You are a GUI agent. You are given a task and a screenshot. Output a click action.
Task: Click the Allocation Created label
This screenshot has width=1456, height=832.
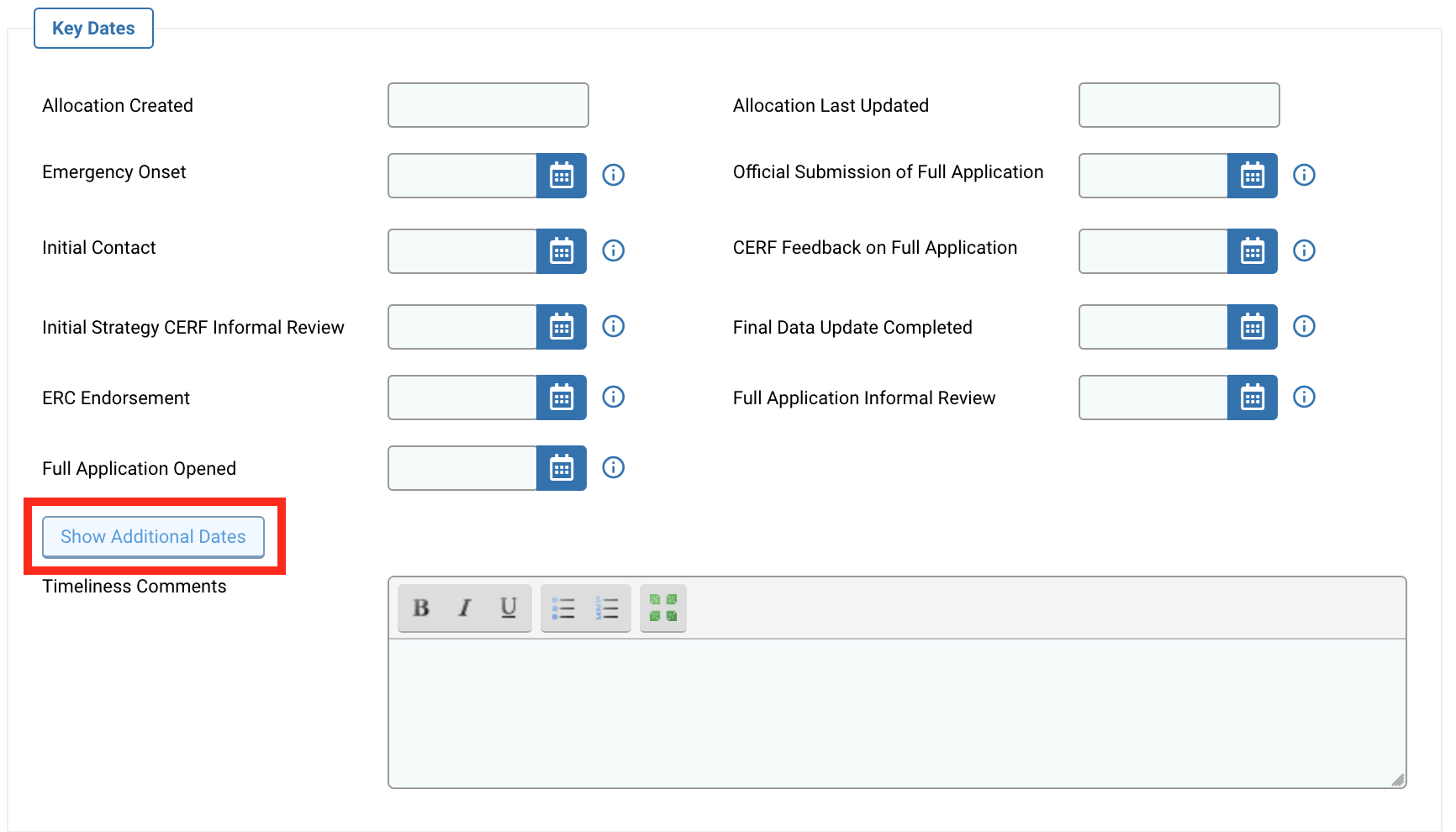118,106
